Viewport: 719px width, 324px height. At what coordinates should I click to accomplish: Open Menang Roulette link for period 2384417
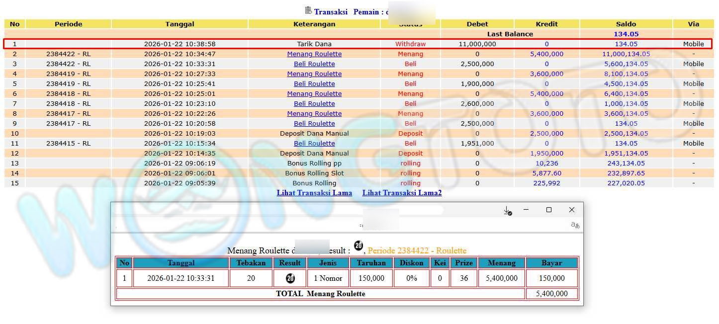click(314, 113)
